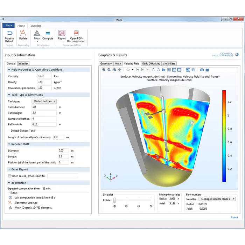Toggle the color legend display button
Viewport: 245px width, 245px height.
[x=179, y=70]
